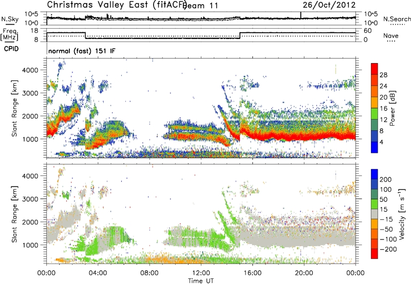This screenshot has height=284, width=411.
Task: Click the 'Nave' legend label
Action: (x=391, y=36)
